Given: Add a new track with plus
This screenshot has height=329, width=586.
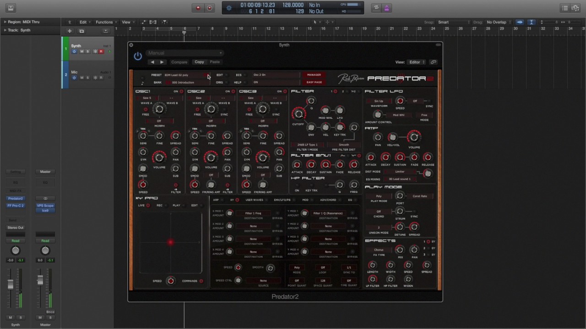Looking at the screenshot, I should [70, 31].
